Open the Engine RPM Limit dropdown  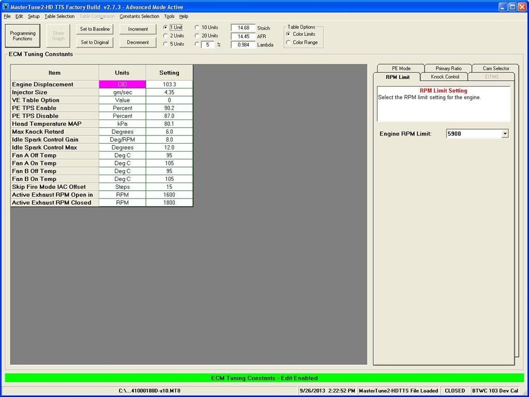(505, 133)
